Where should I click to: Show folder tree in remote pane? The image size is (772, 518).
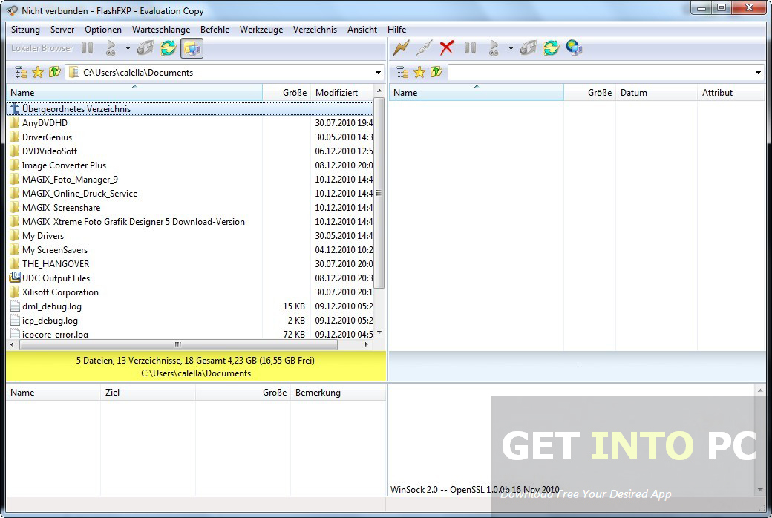(403, 73)
